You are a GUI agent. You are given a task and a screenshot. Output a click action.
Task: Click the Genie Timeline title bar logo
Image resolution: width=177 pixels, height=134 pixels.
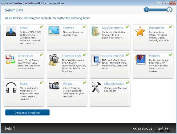click(3, 3)
